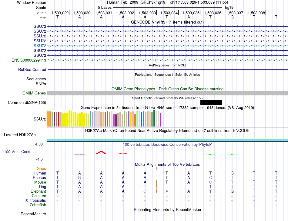Select the Mouse alignment row label
This screenshot has width=288, height=221.
[40, 182]
